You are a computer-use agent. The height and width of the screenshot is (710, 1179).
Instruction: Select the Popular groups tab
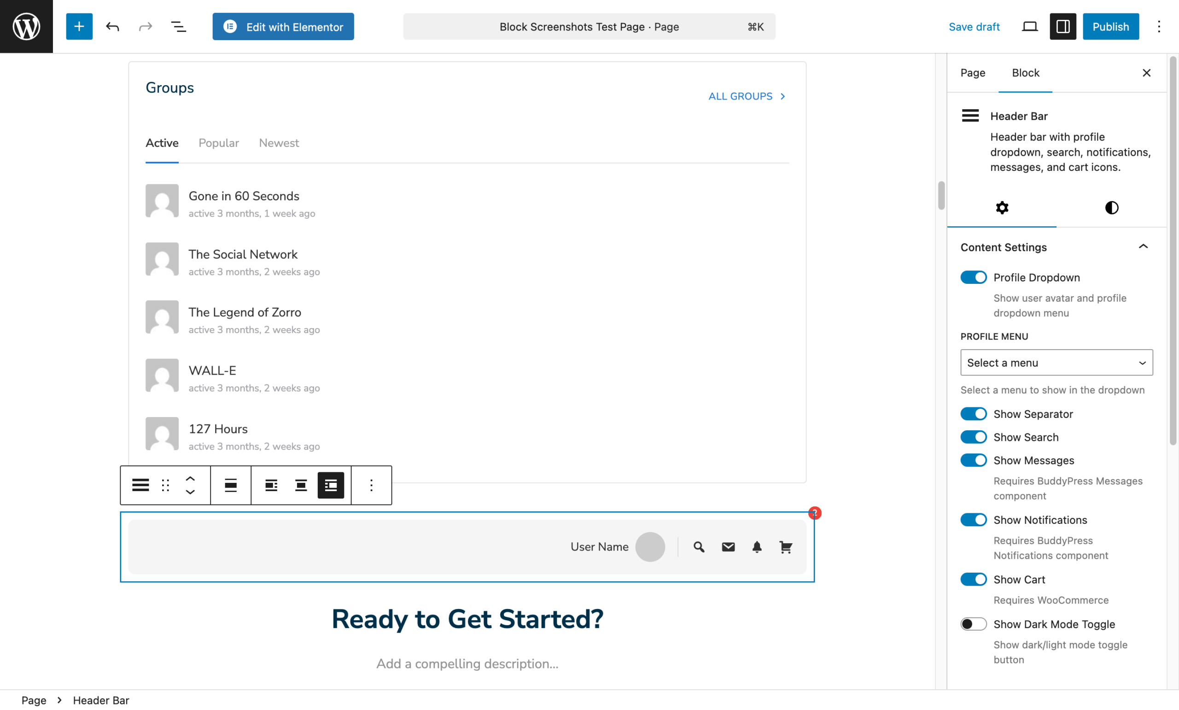(218, 143)
